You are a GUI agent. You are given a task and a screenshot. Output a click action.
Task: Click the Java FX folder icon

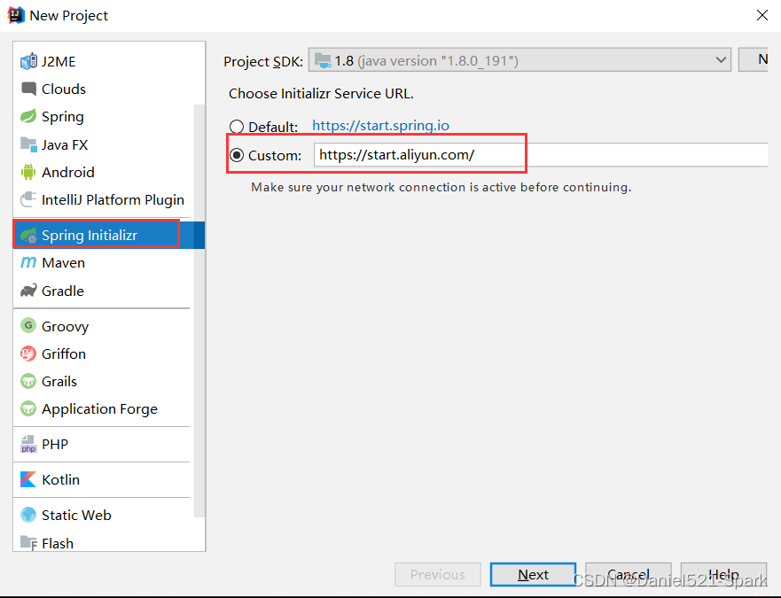pos(29,144)
